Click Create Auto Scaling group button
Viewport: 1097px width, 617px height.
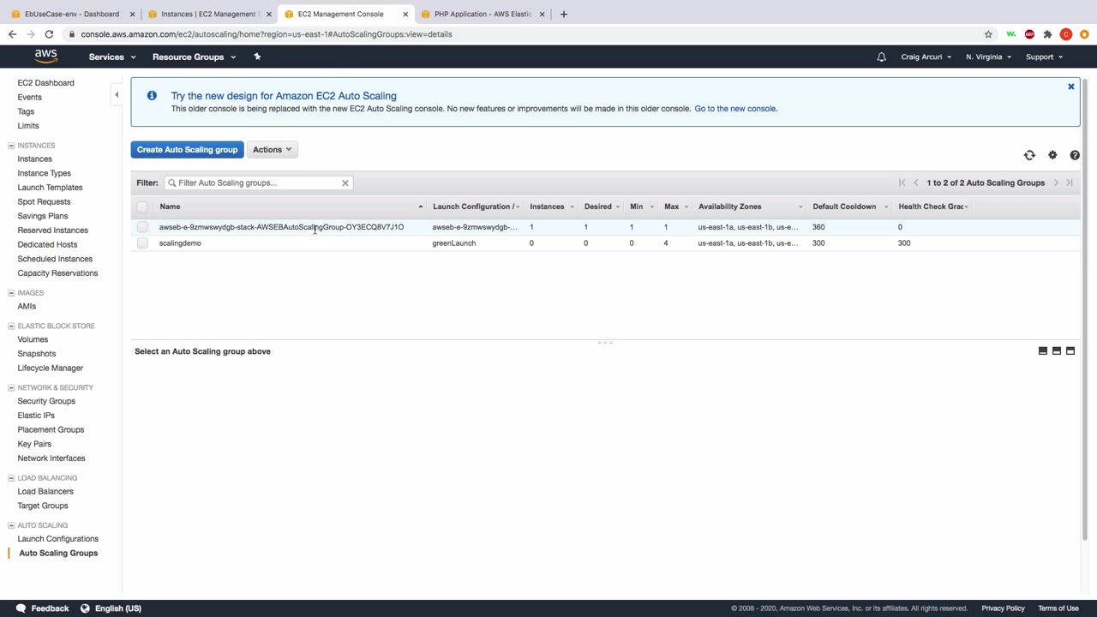pos(187,150)
